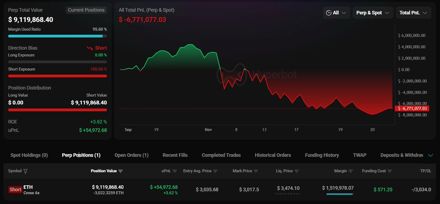Image resolution: width=440 pixels, height=204 pixels.
Task: Click the 95.60 % margin ratio value
Action: click(99, 29)
